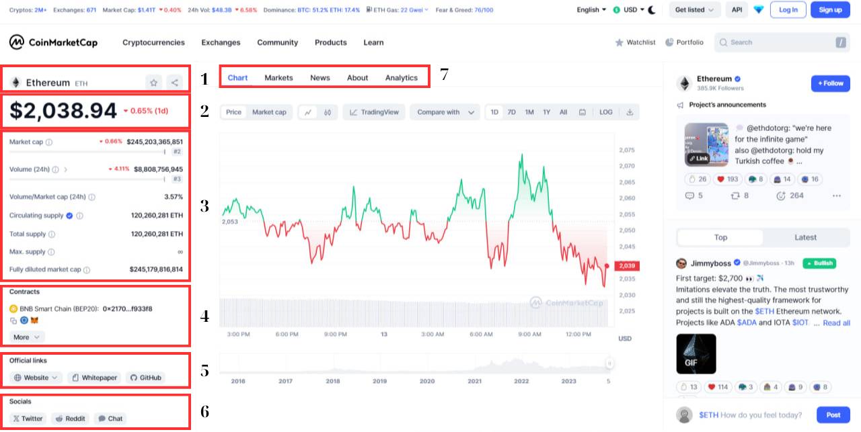Open the Markets tab
Image resolution: width=861 pixels, height=432 pixels.
(x=278, y=78)
